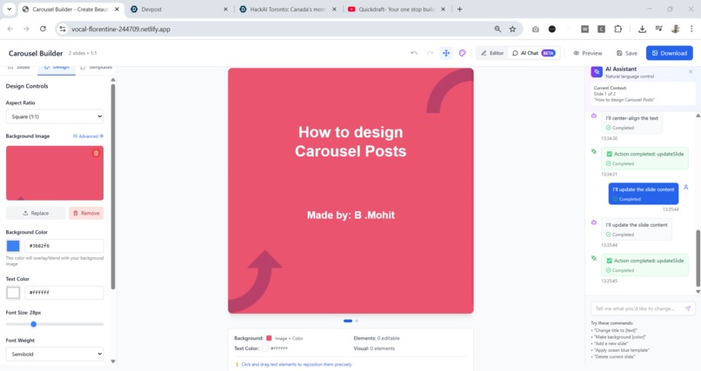Switch to the Devpost browser tab
The height and width of the screenshot is (371, 701).
coord(179,9)
